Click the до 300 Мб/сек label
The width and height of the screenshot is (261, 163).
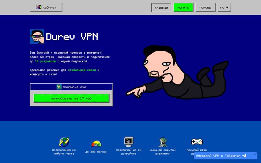tap(96, 152)
